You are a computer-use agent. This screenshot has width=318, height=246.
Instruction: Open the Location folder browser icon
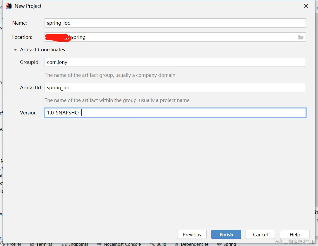(x=301, y=37)
